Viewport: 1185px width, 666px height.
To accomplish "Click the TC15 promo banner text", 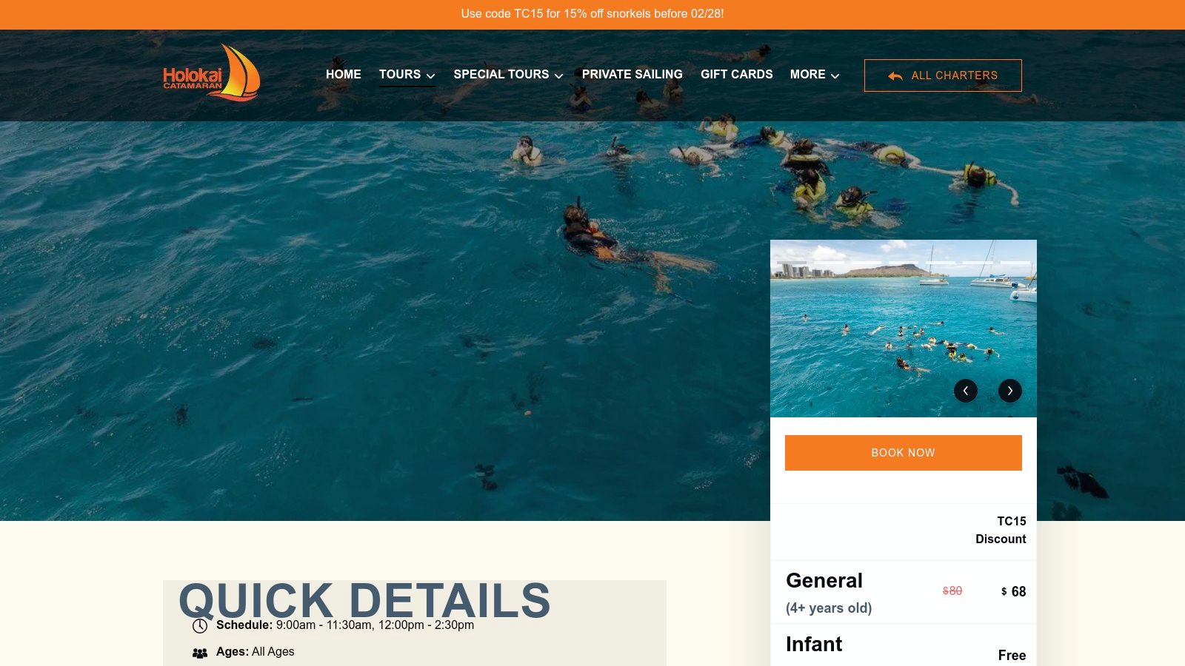I will (x=592, y=13).
